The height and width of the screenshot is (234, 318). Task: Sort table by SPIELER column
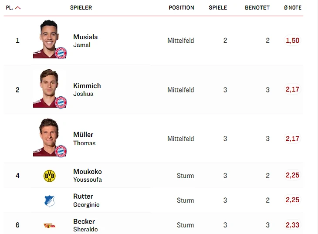pyautogui.click(x=81, y=8)
